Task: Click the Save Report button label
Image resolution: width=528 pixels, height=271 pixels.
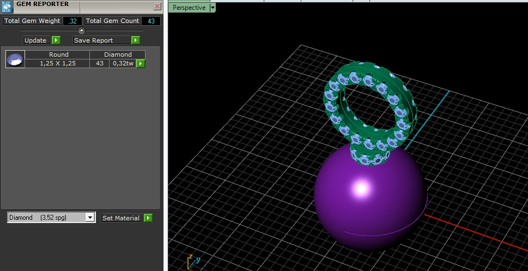Action: click(101, 40)
